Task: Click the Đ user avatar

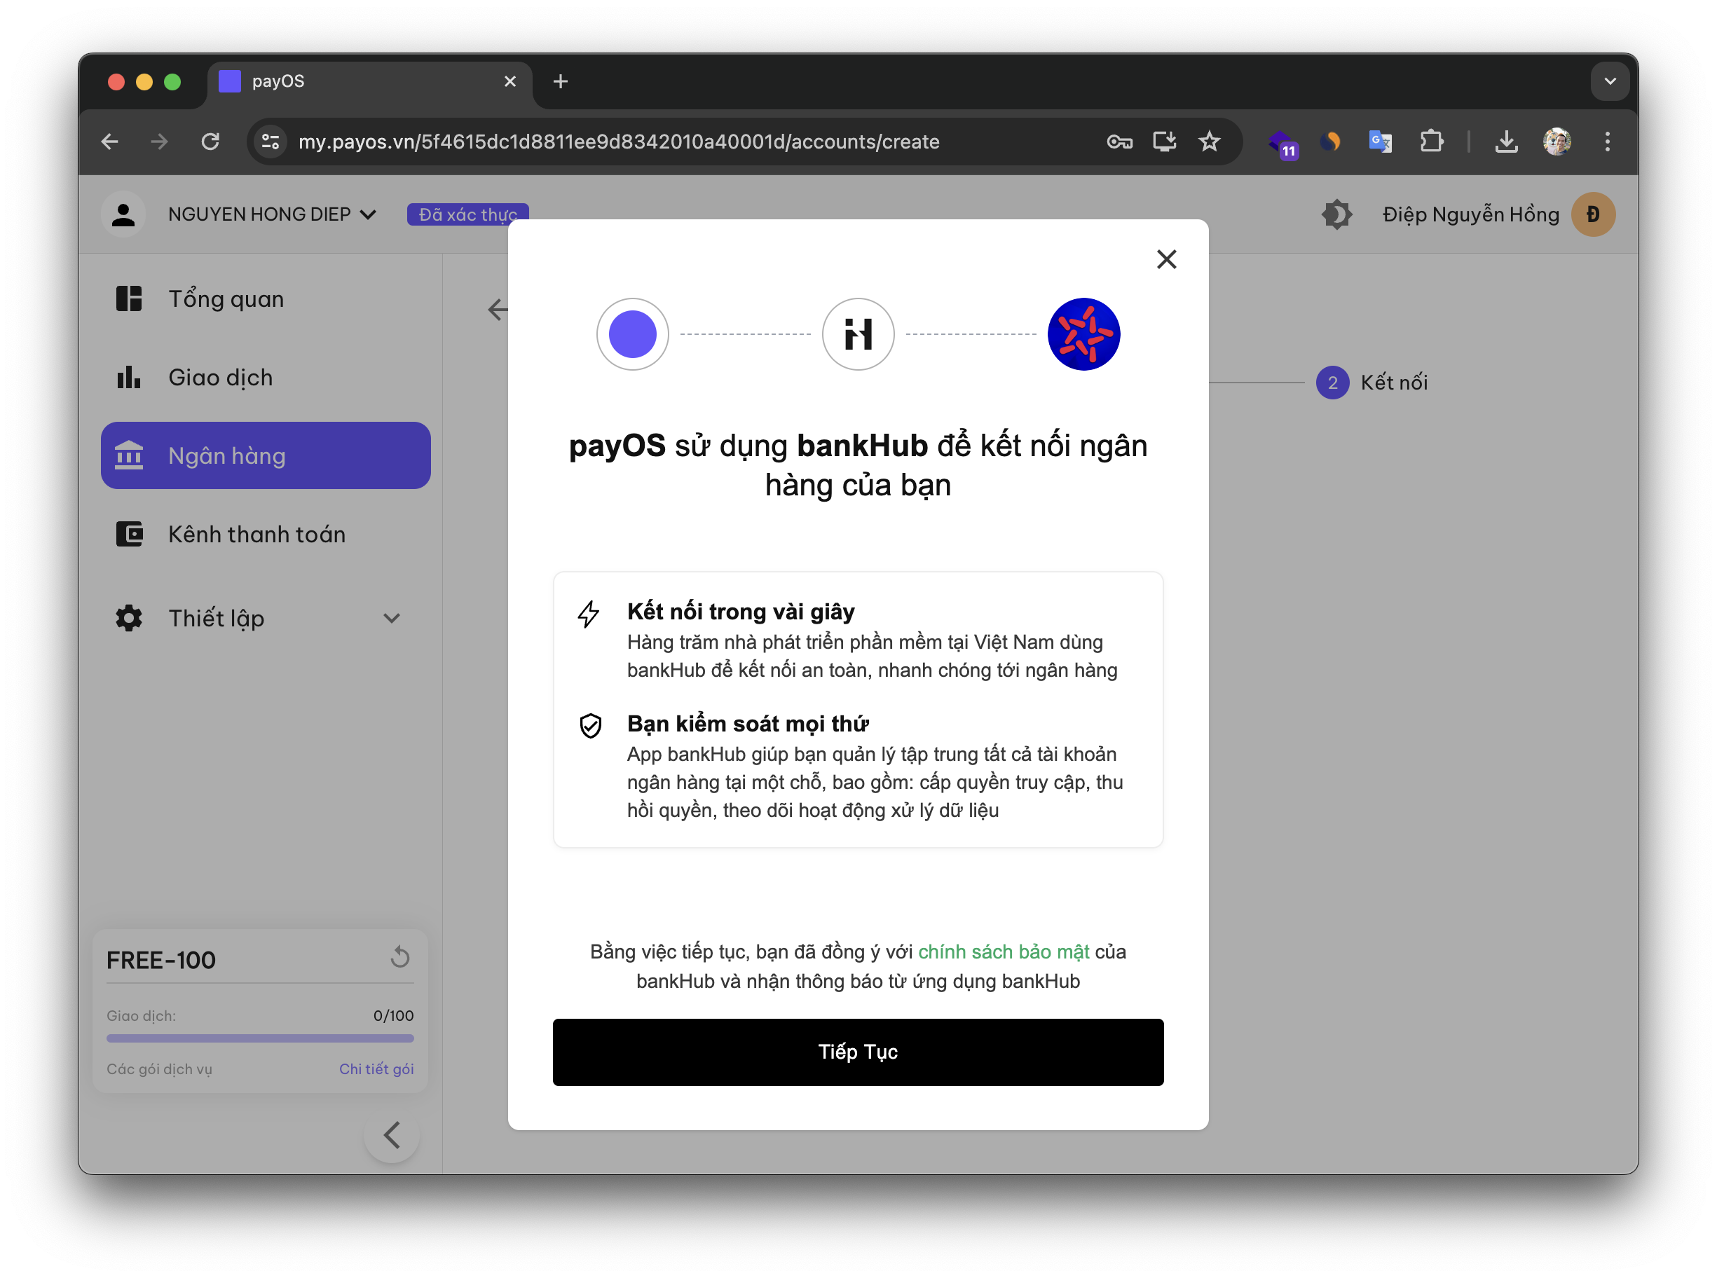Action: 1592,214
